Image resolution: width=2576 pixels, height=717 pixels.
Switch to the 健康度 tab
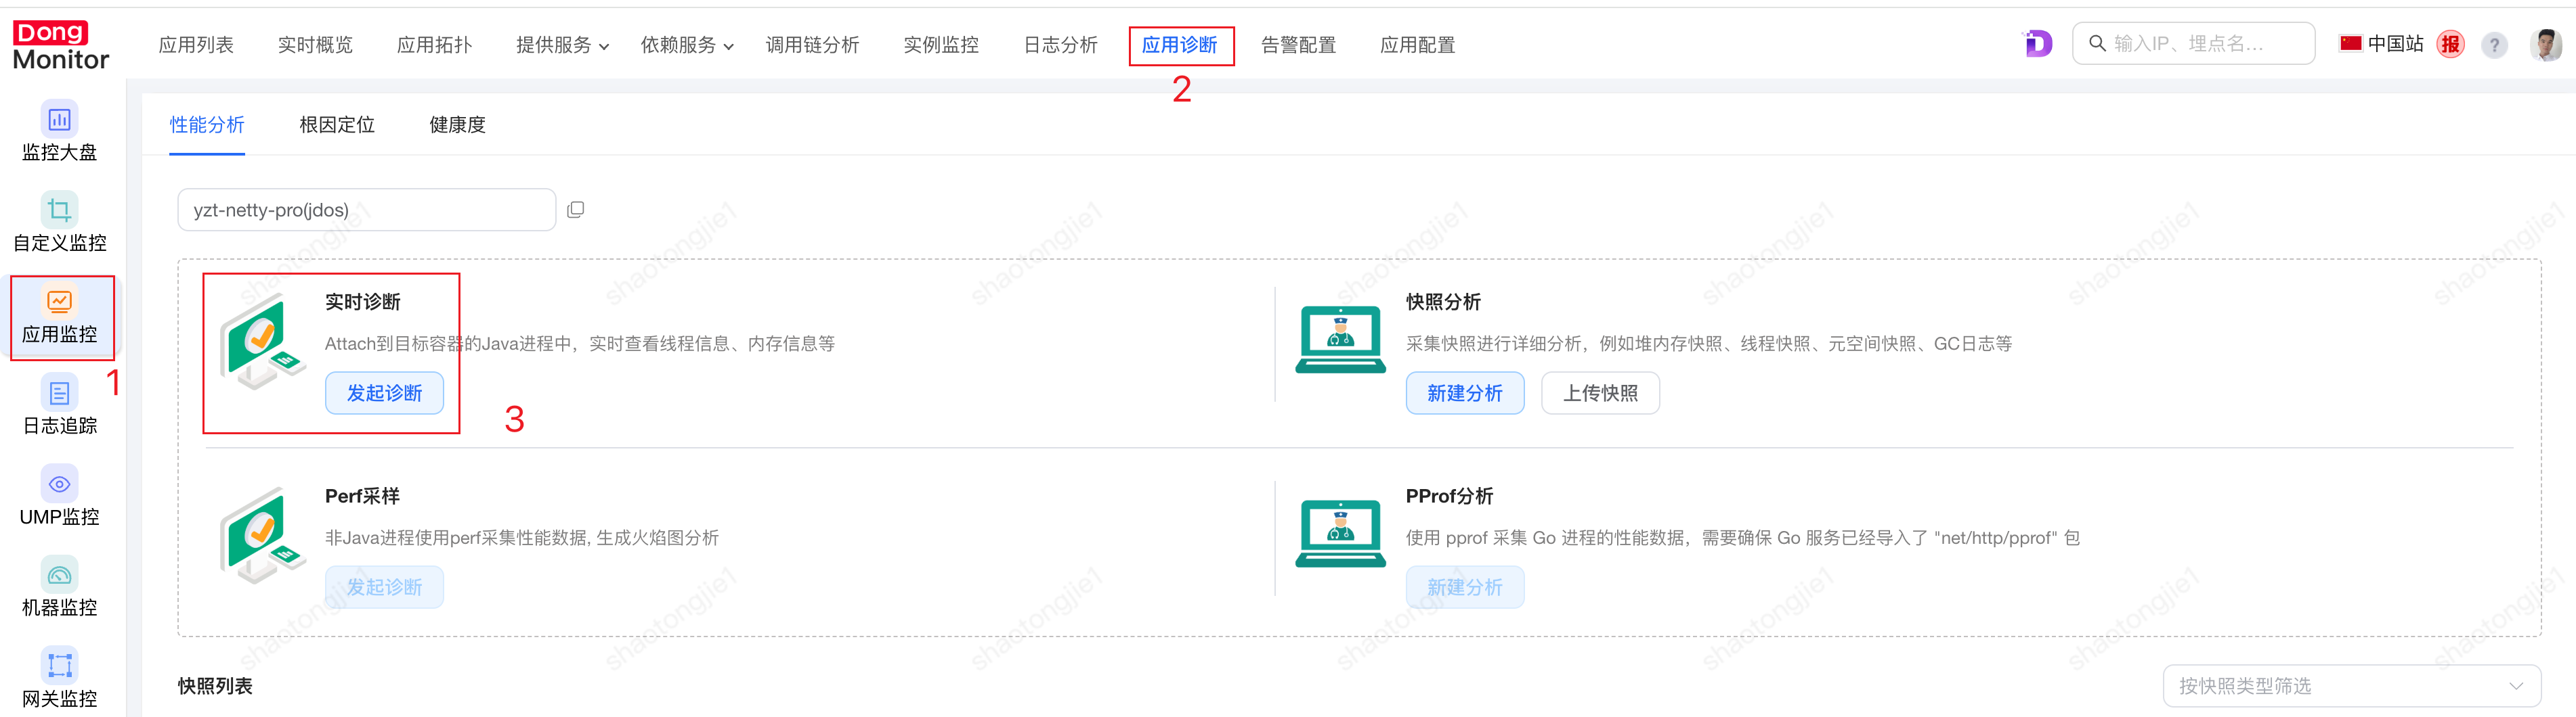(457, 125)
